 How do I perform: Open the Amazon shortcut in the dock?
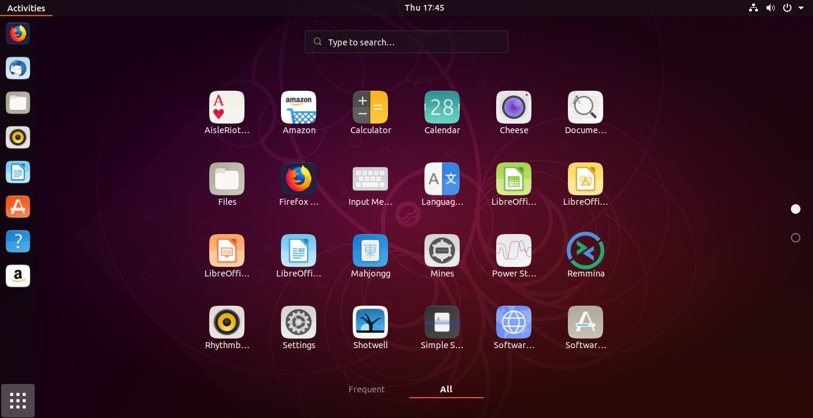coord(17,276)
